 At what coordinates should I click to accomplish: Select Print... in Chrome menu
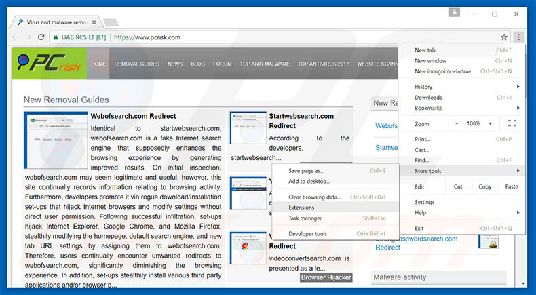pos(461,139)
